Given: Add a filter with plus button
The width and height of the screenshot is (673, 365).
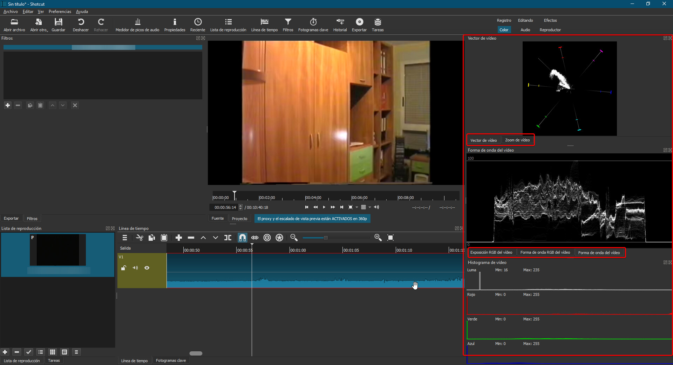Looking at the screenshot, I should pyautogui.click(x=8, y=105).
